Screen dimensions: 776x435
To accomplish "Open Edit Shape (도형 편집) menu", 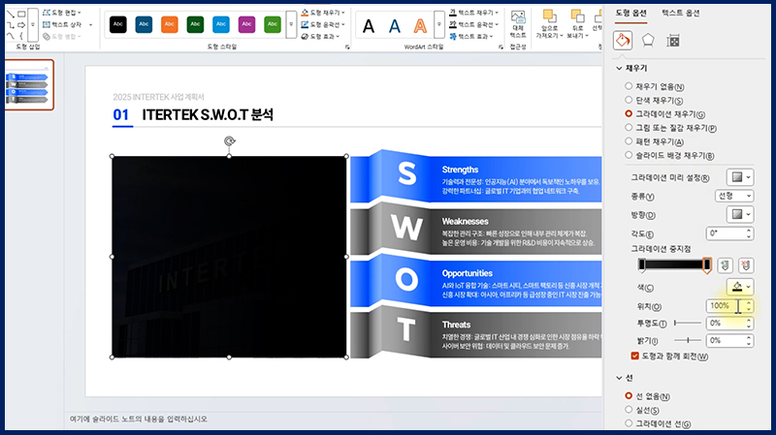I will [x=62, y=13].
